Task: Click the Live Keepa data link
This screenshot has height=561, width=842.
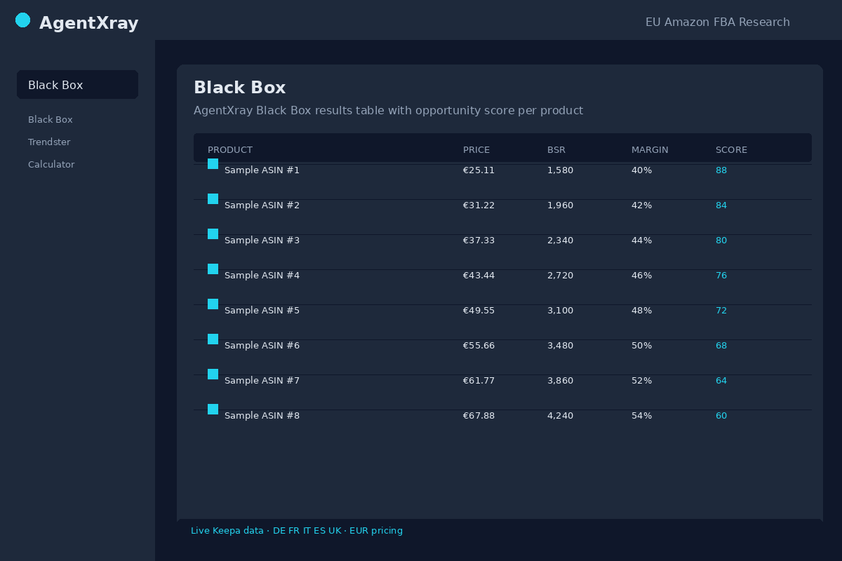Action: [x=227, y=531]
